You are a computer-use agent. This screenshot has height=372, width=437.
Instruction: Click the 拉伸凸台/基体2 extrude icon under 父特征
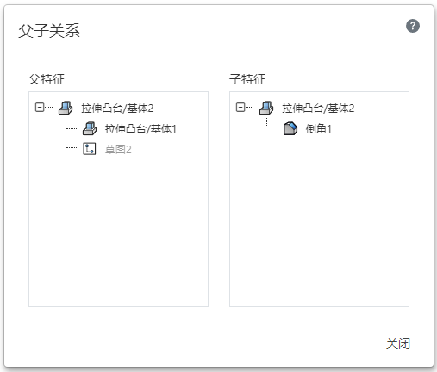pyautogui.click(x=66, y=108)
